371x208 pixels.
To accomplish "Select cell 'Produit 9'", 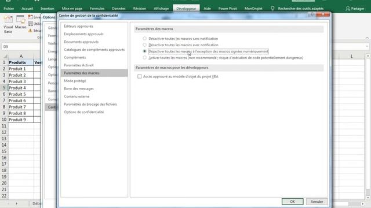I will 21,120.
